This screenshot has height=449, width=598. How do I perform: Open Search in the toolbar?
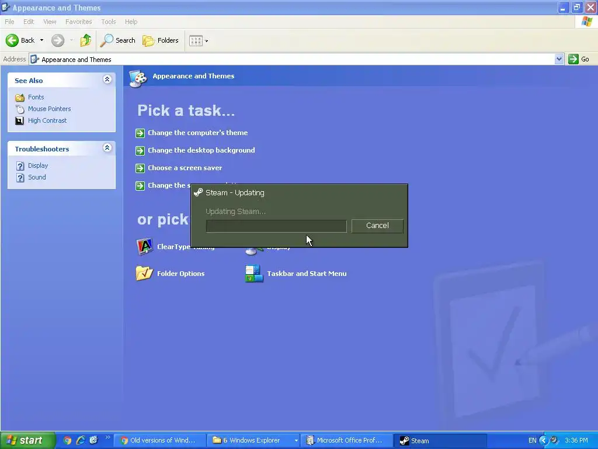[117, 40]
